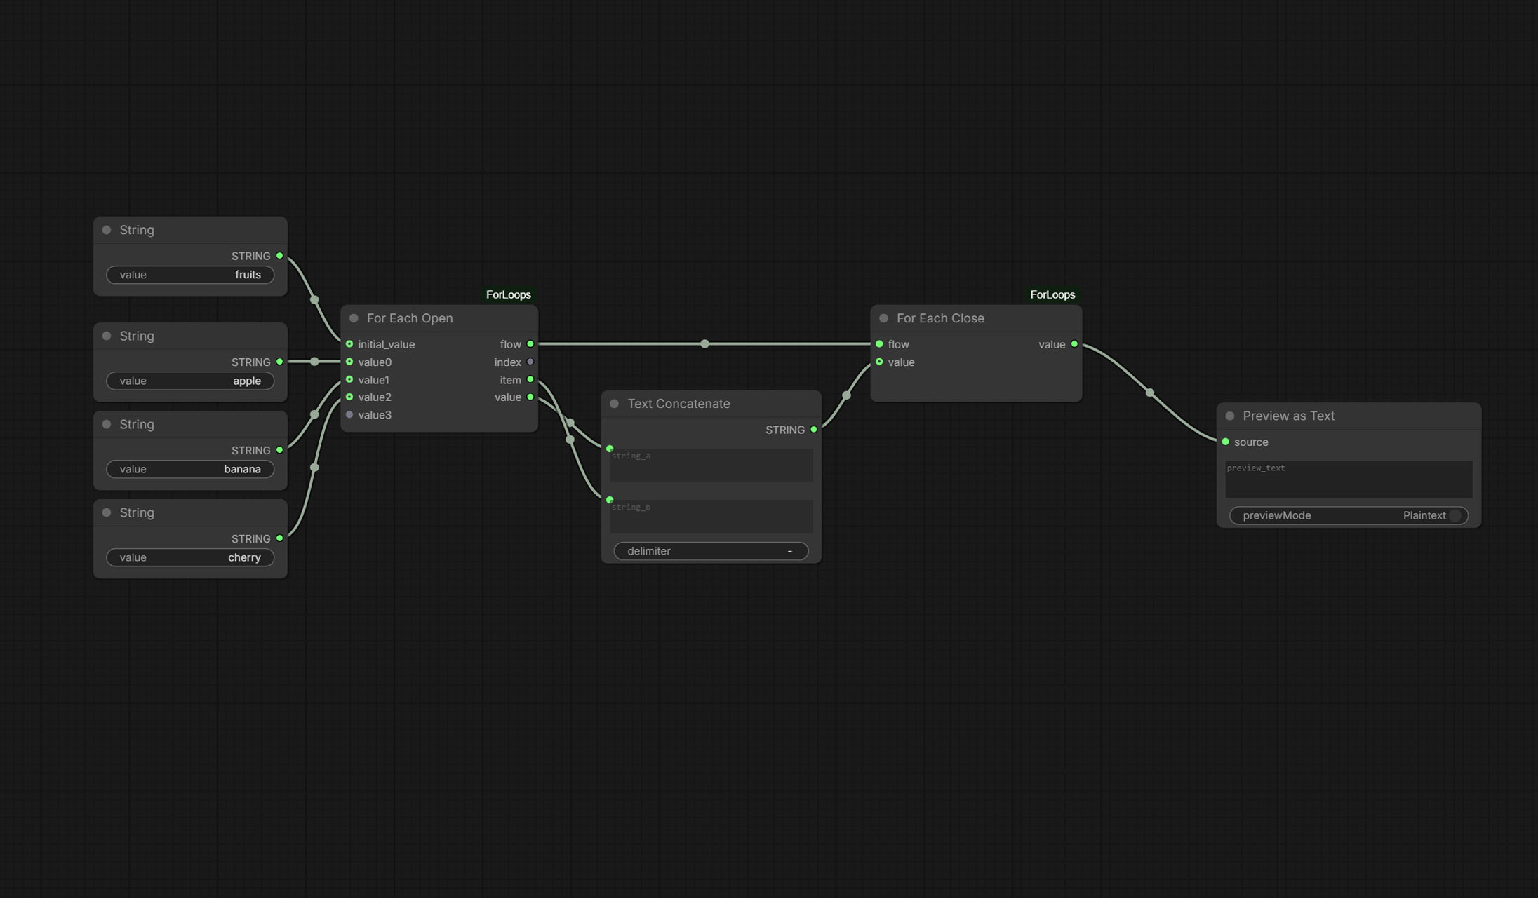Select the For Each Close title bar
Viewport: 1538px width, 898px height.
tap(976, 318)
